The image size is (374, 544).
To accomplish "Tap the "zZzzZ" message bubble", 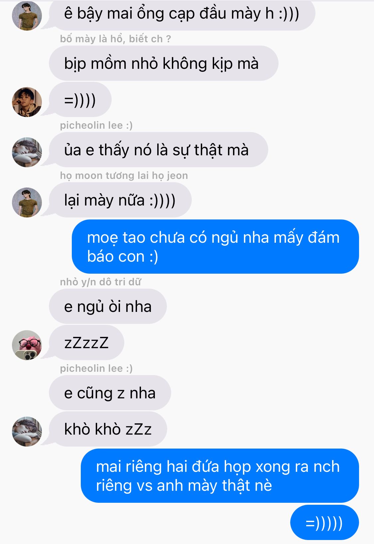I will (86, 342).
